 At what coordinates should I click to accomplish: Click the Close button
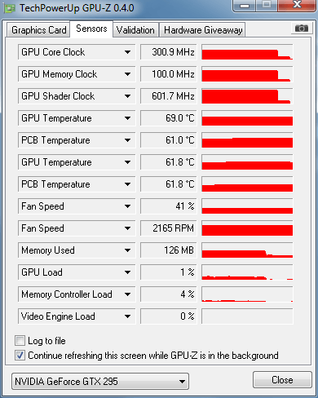point(282,379)
